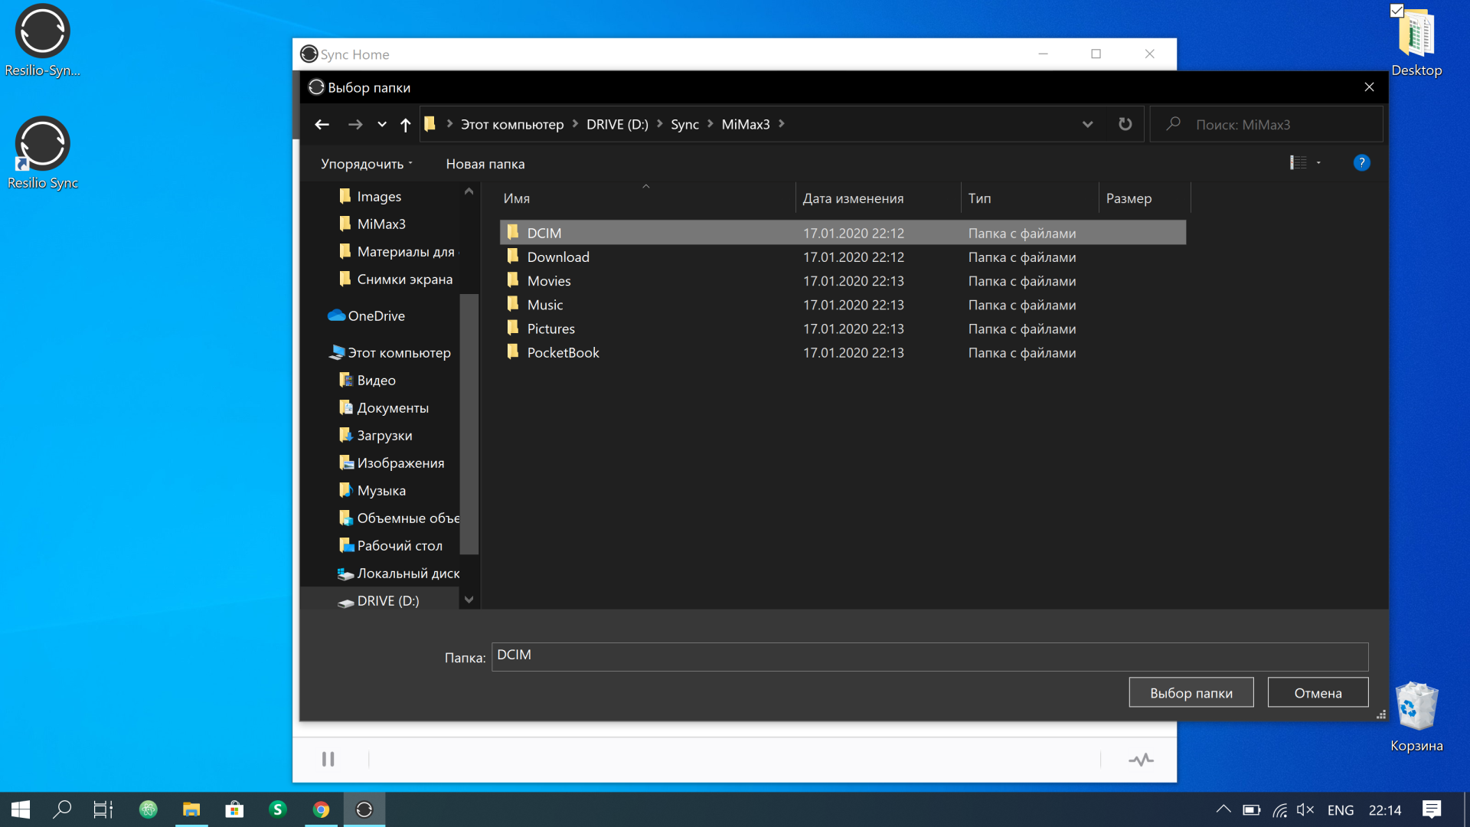Screen dimensions: 1470x827
Task: Select Этот компьютер in breadcrumb
Action: pos(512,124)
